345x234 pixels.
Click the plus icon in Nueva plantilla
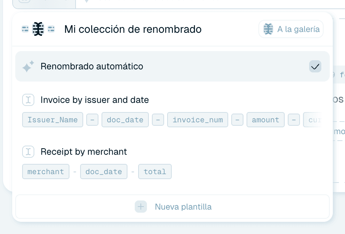141,207
